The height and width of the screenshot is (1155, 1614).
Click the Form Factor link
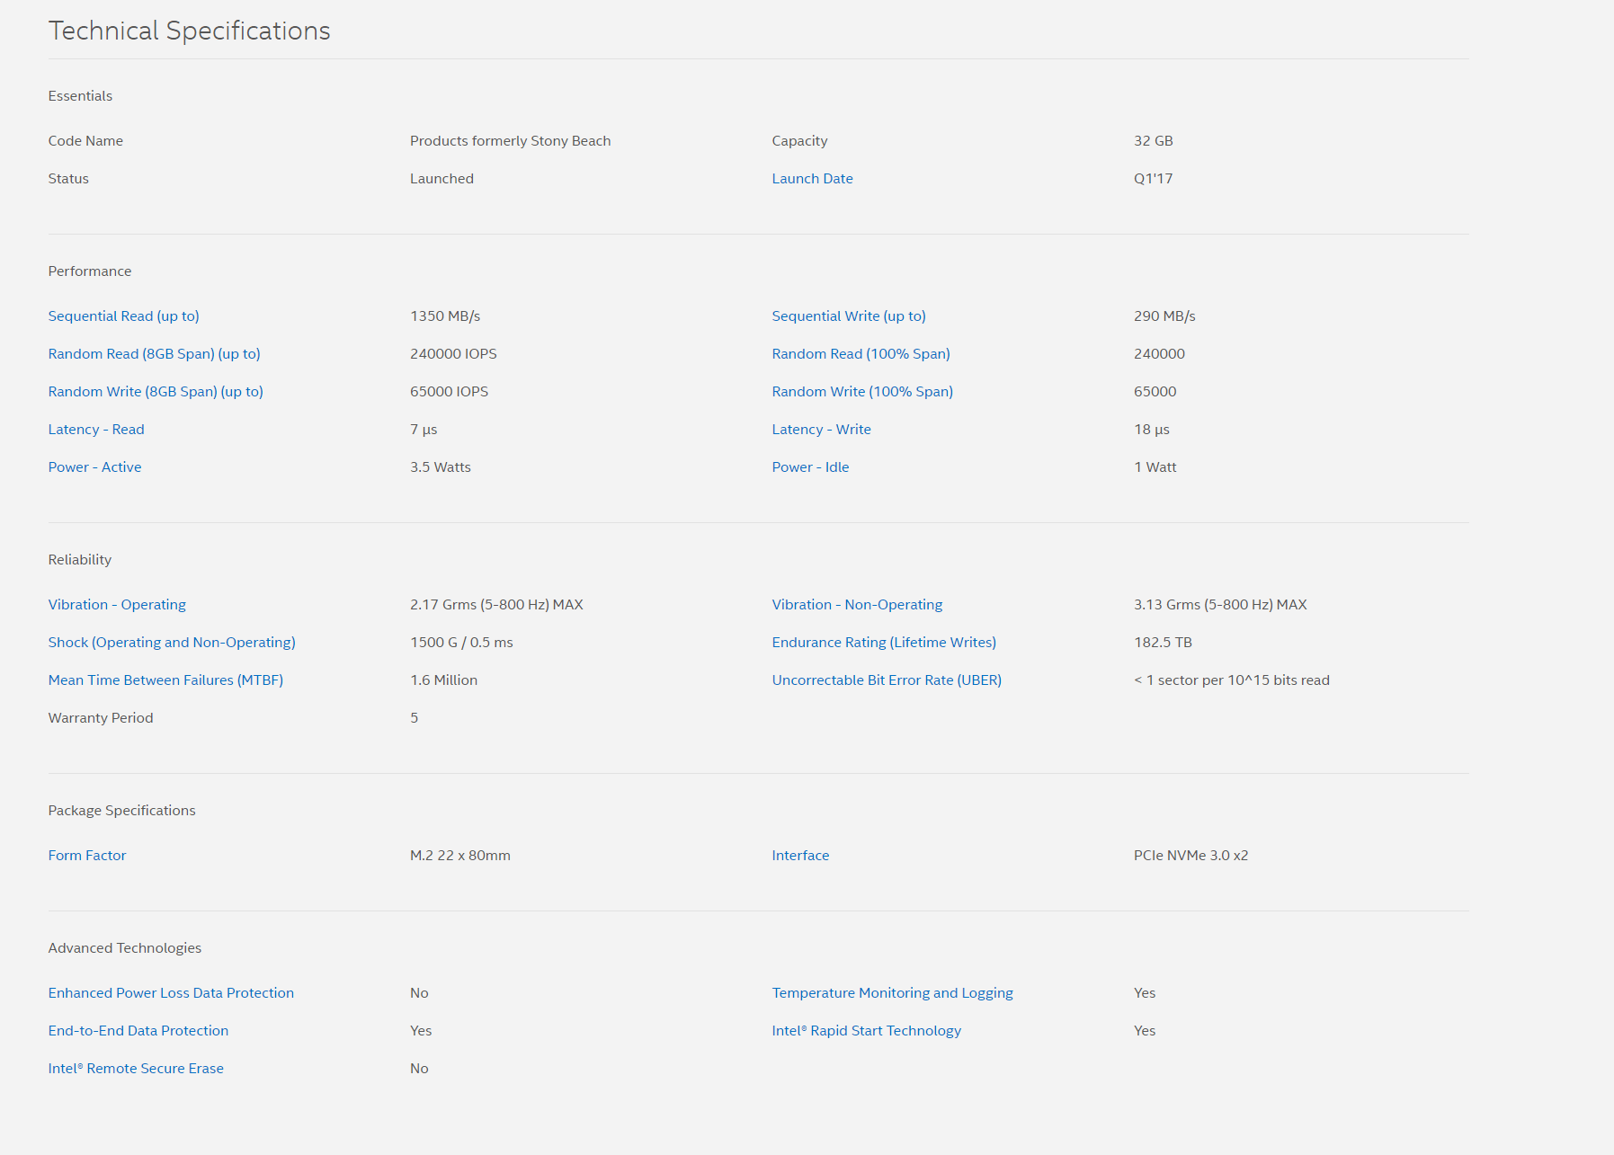(x=87, y=856)
